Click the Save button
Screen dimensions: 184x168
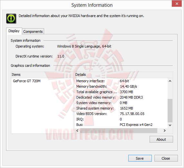click(x=140, y=158)
